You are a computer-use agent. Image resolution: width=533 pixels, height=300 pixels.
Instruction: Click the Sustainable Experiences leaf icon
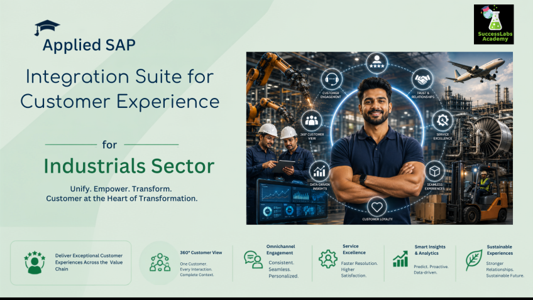(x=474, y=260)
